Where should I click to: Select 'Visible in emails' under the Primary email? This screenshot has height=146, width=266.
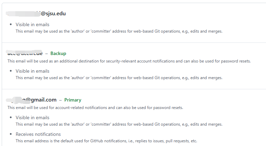32,117
